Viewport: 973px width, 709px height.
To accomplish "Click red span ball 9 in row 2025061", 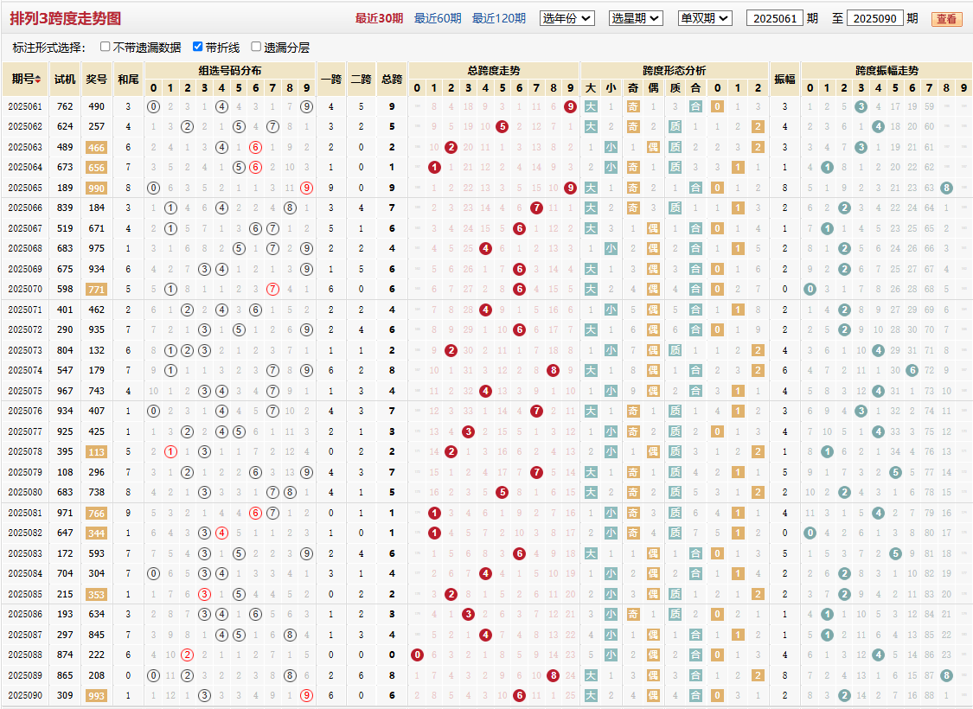I will pos(570,106).
